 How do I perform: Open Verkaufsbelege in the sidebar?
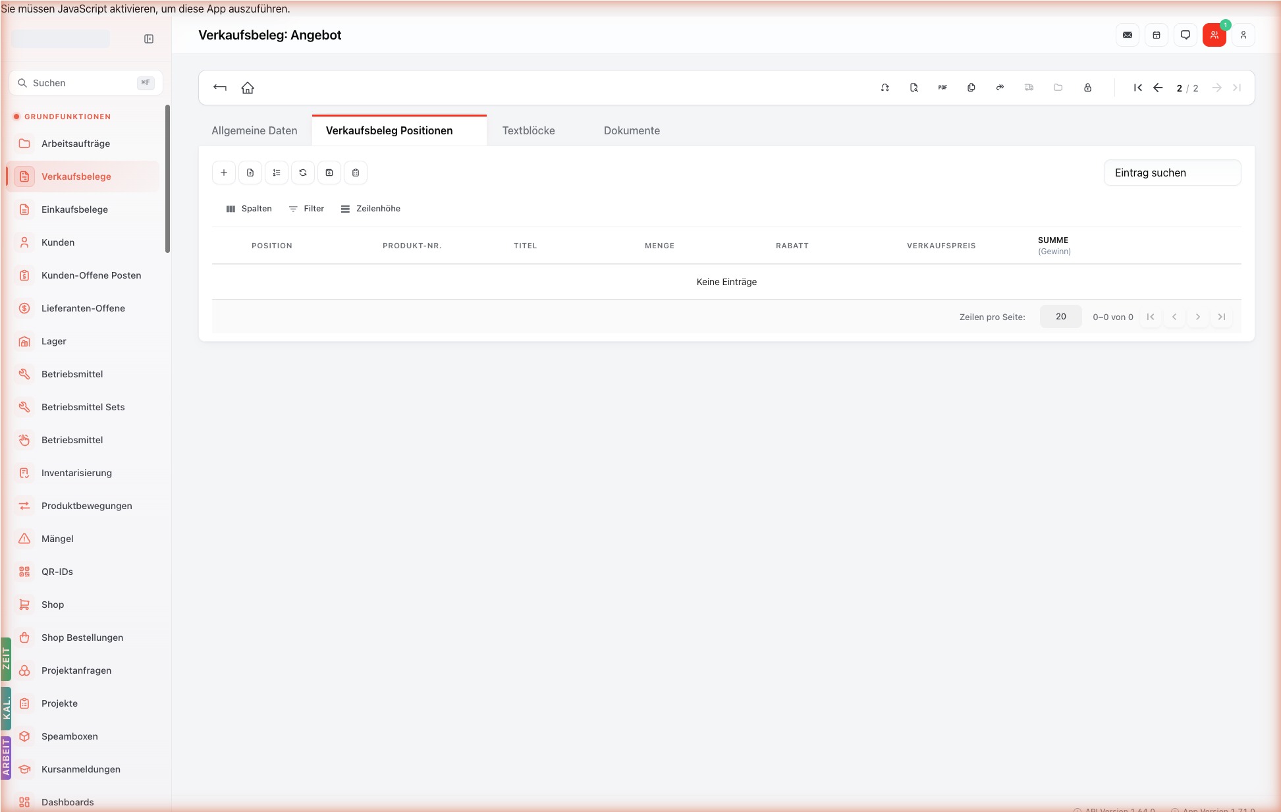[x=82, y=176]
